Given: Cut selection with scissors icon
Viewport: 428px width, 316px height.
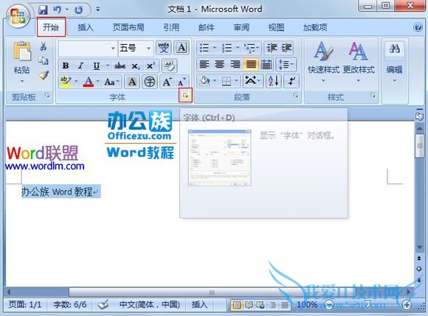Looking at the screenshot, I should (x=43, y=46).
